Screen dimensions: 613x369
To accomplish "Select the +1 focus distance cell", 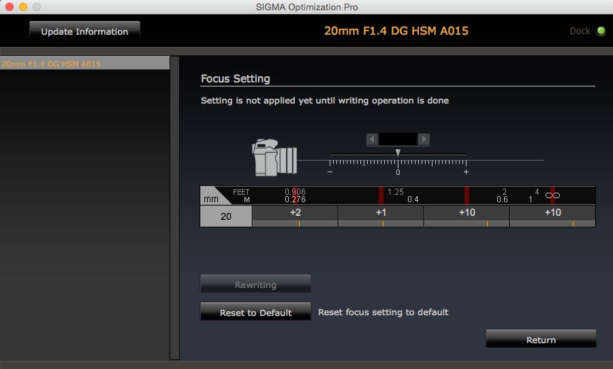I will (x=381, y=216).
